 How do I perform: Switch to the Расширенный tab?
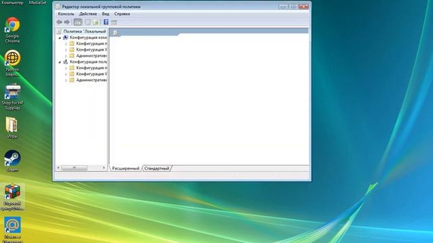tap(126, 168)
